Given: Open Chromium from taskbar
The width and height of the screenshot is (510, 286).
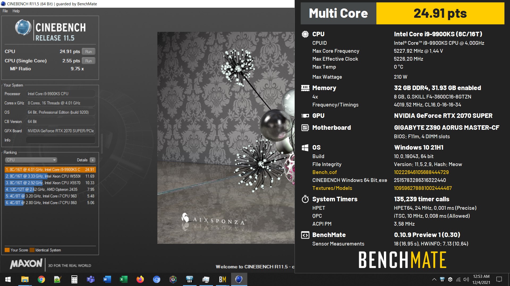Looking at the screenshot, I should [156, 279].
